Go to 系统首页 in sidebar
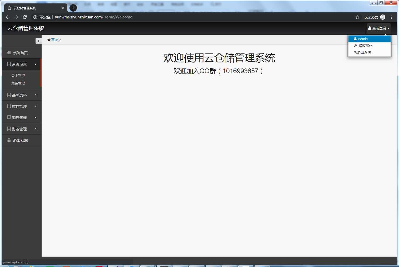The image size is (399, 267). click(22, 53)
